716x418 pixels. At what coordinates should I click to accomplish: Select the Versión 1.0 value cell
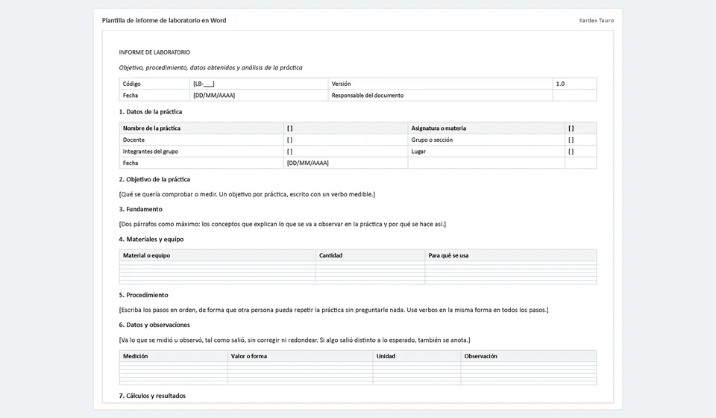(574, 84)
